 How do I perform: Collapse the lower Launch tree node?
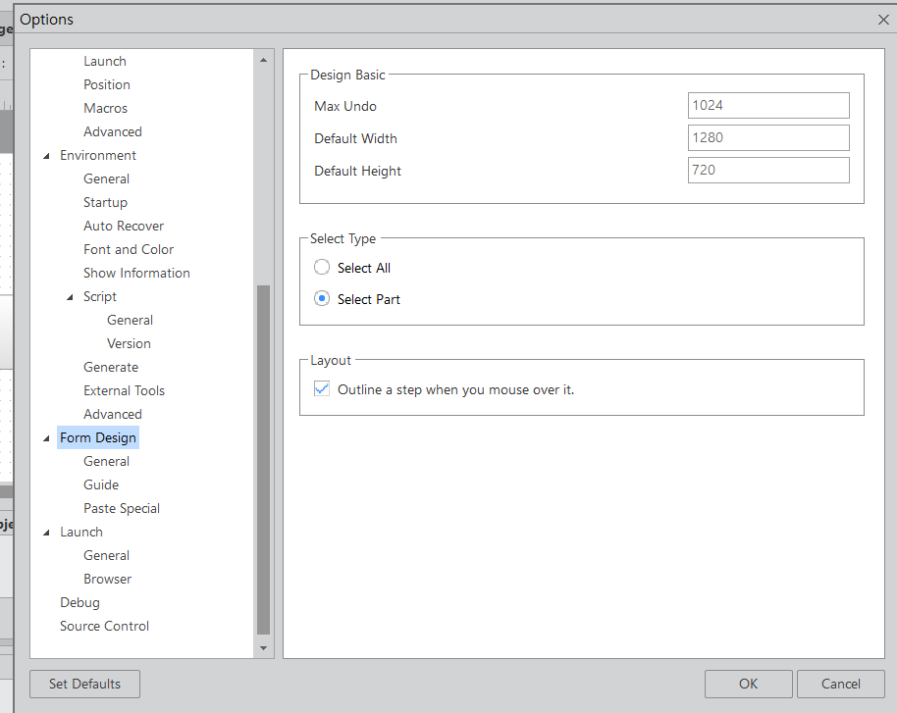tap(47, 533)
